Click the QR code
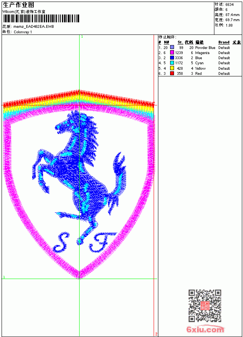Screen dimensions: 243x337 click(x=205, y=306)
